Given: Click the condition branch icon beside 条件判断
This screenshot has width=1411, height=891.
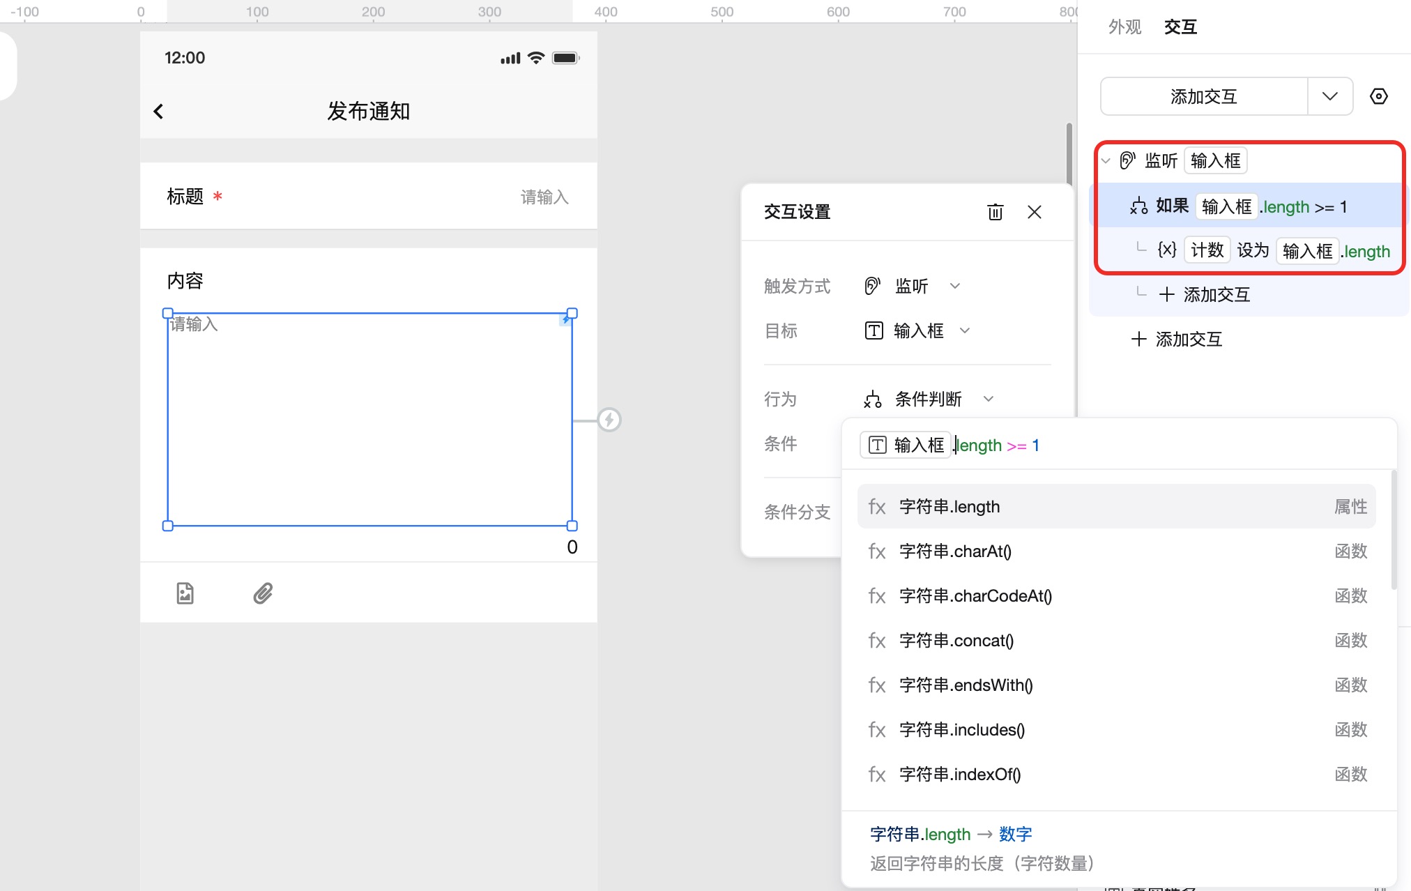Looking at the screenshot, I should (x=872, y=399).
